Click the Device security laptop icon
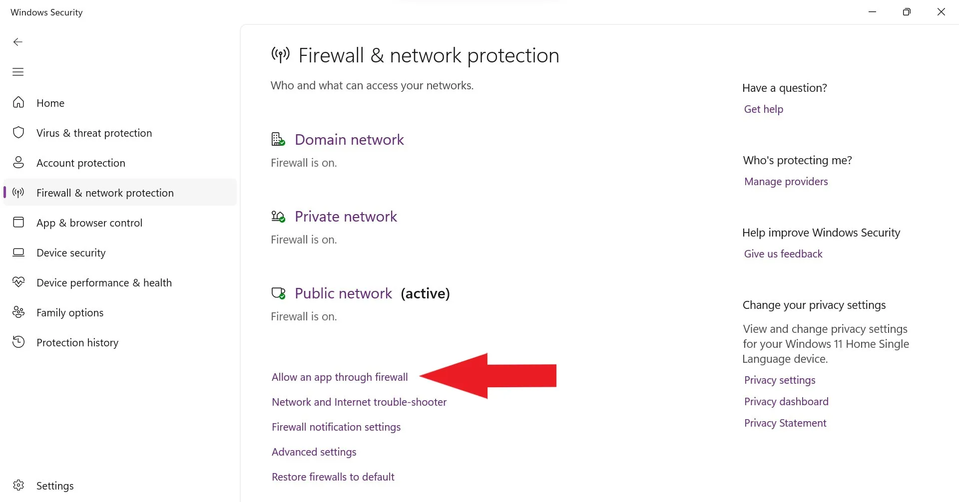959x502 pixels. [x=18, y=252]
